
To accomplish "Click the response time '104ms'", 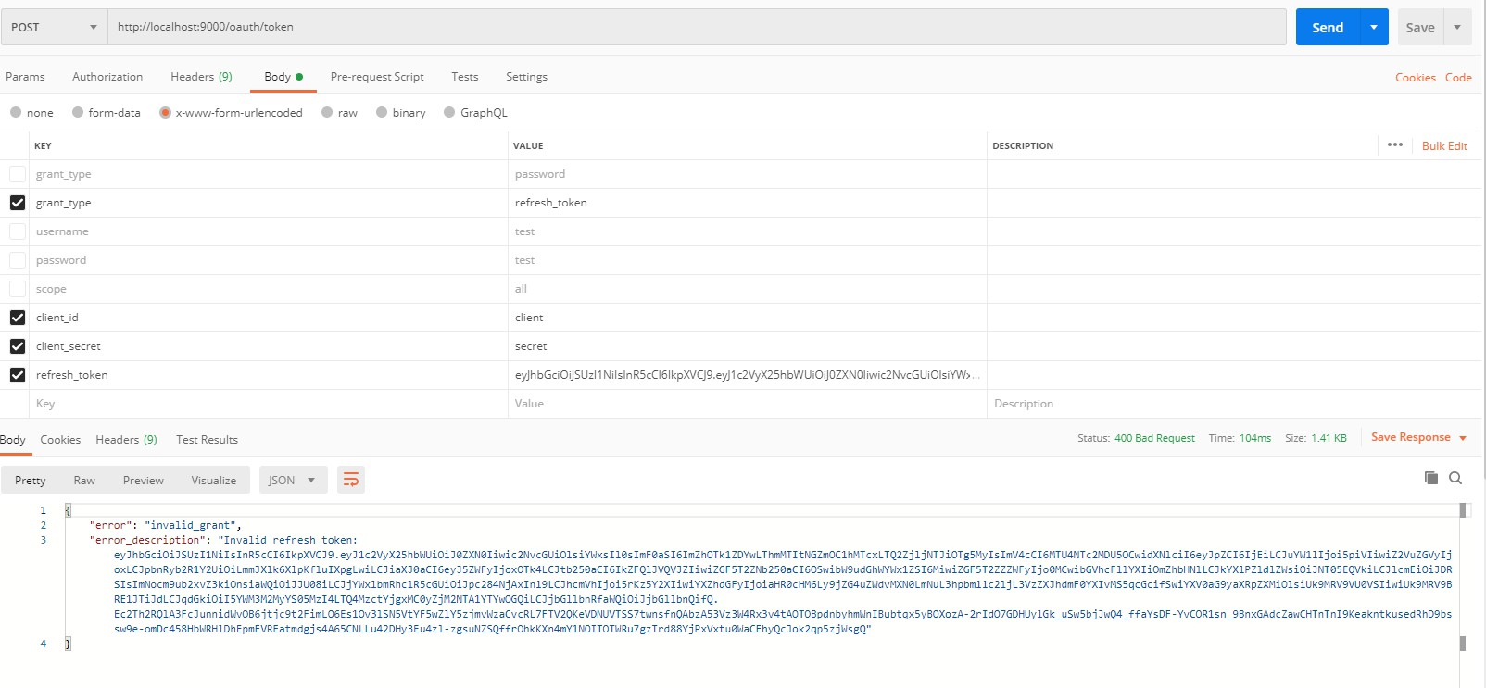I will (1255, 438).
